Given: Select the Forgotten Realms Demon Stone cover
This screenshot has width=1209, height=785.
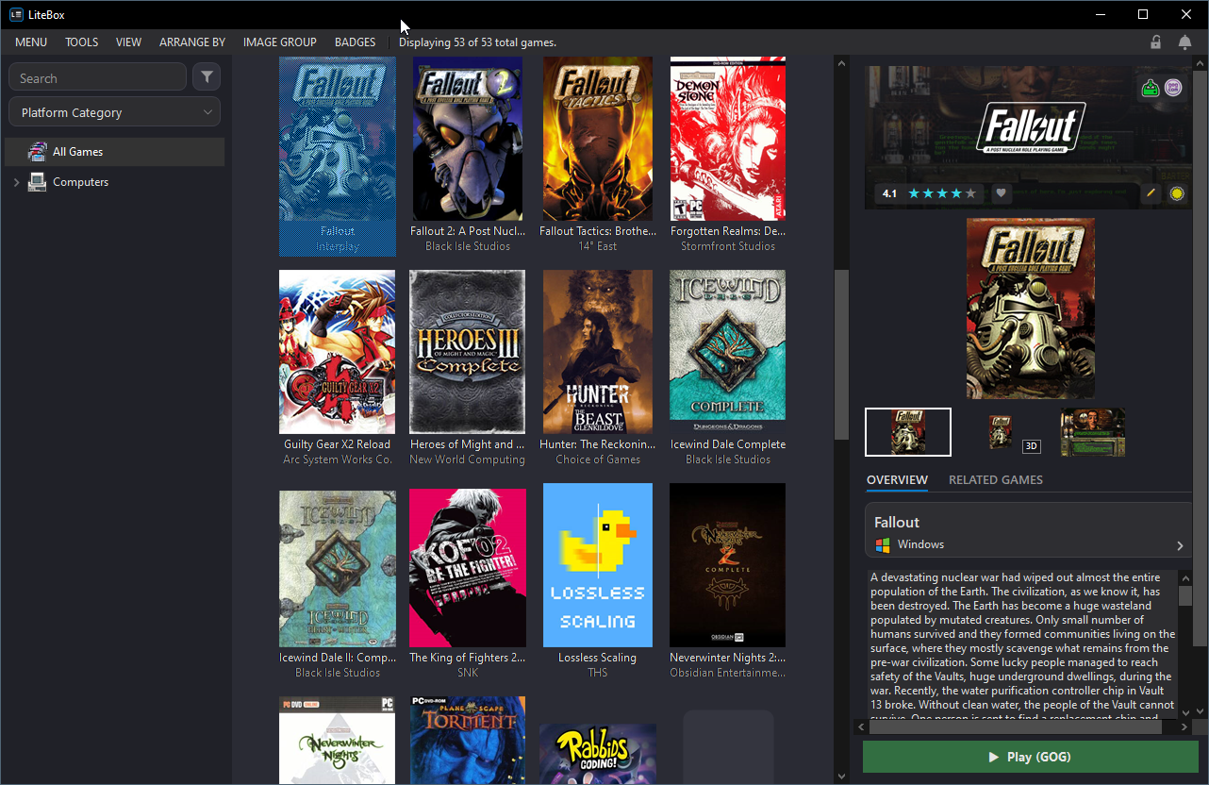Looking at the screenshot, I should tap(728, 139).
